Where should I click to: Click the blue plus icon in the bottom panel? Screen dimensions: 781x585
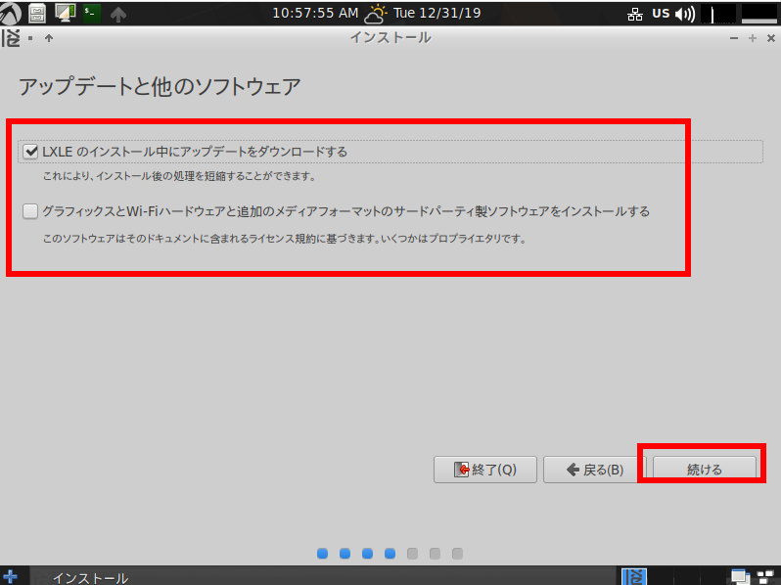pyautogui.click(x=10, y=576)
